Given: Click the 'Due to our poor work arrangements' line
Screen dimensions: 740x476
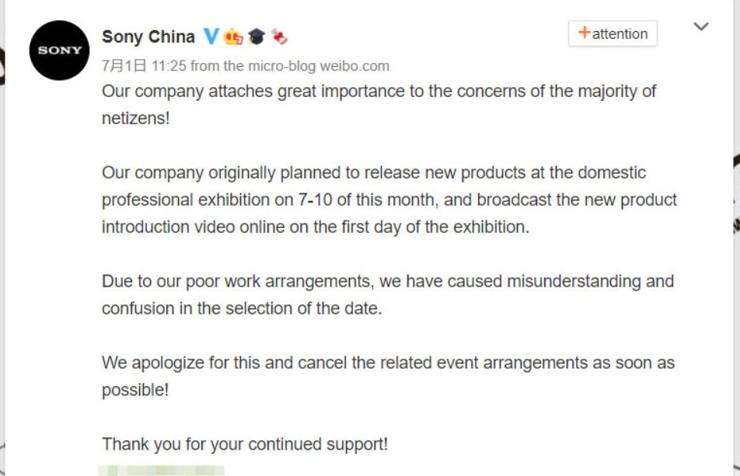Looking at the screenshot, I should (x=387, y=281).
